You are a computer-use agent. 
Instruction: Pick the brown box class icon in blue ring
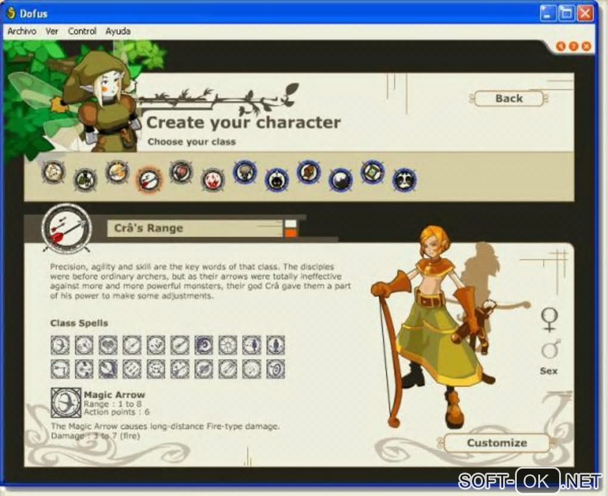pyautogui.click(x=309, y=172)
